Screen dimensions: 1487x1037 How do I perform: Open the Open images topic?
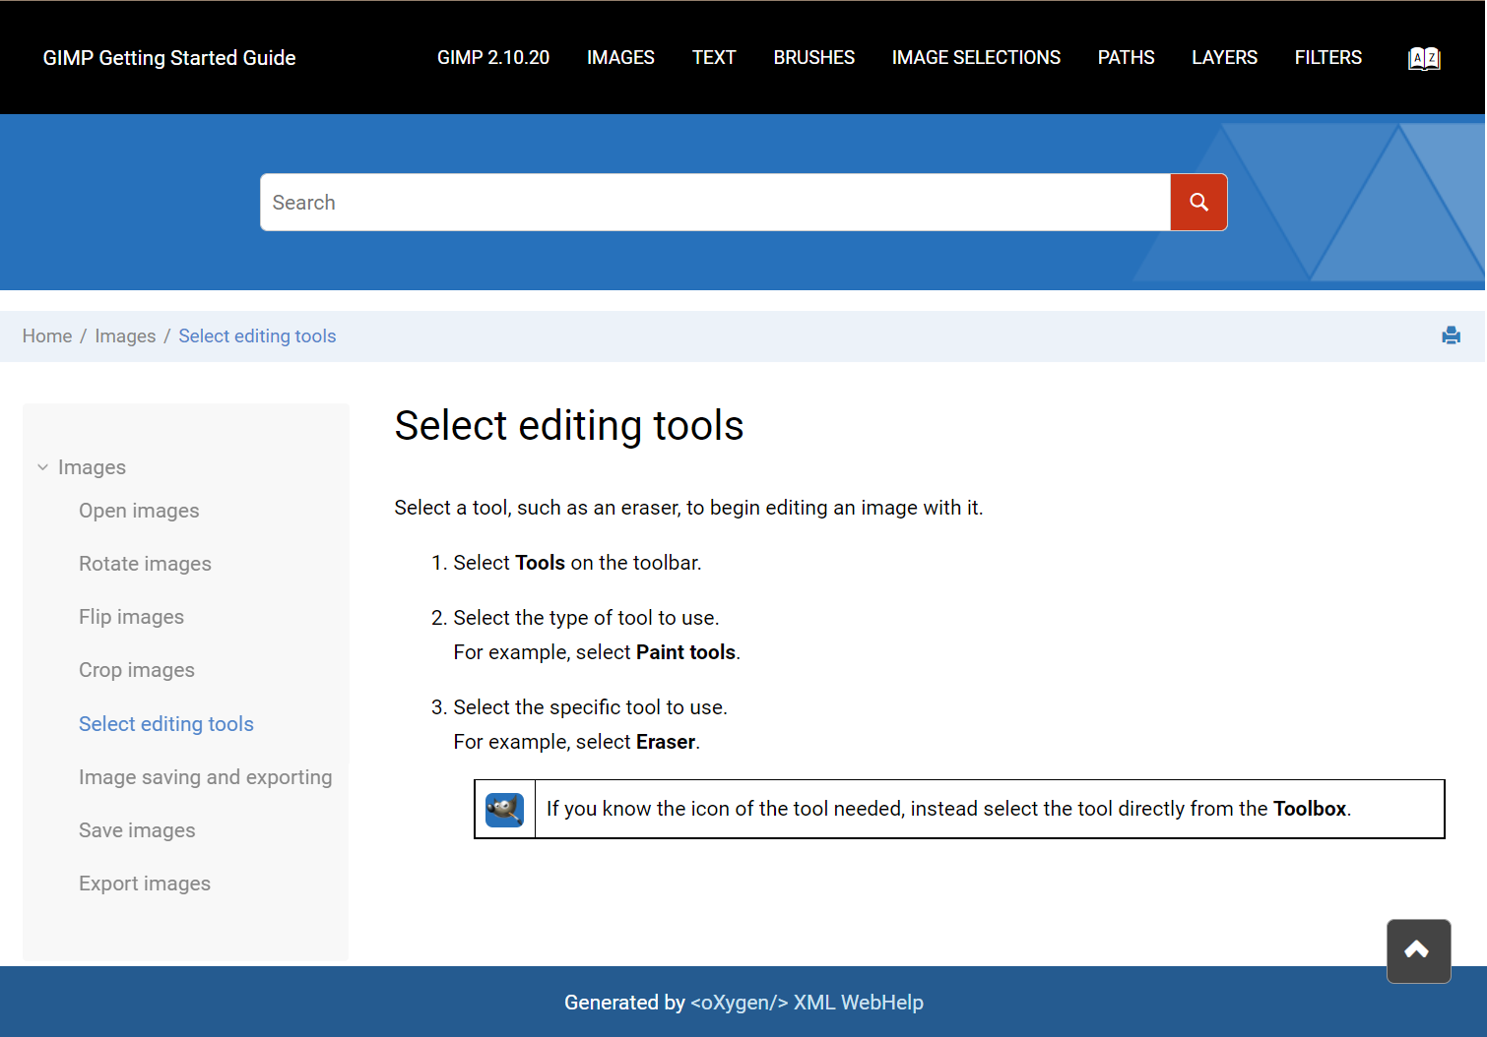tap(139, 511)
